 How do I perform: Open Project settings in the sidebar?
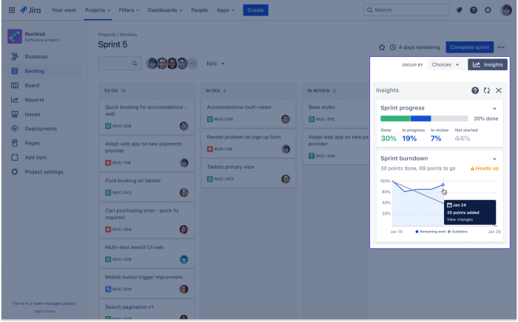pos(44,172)
